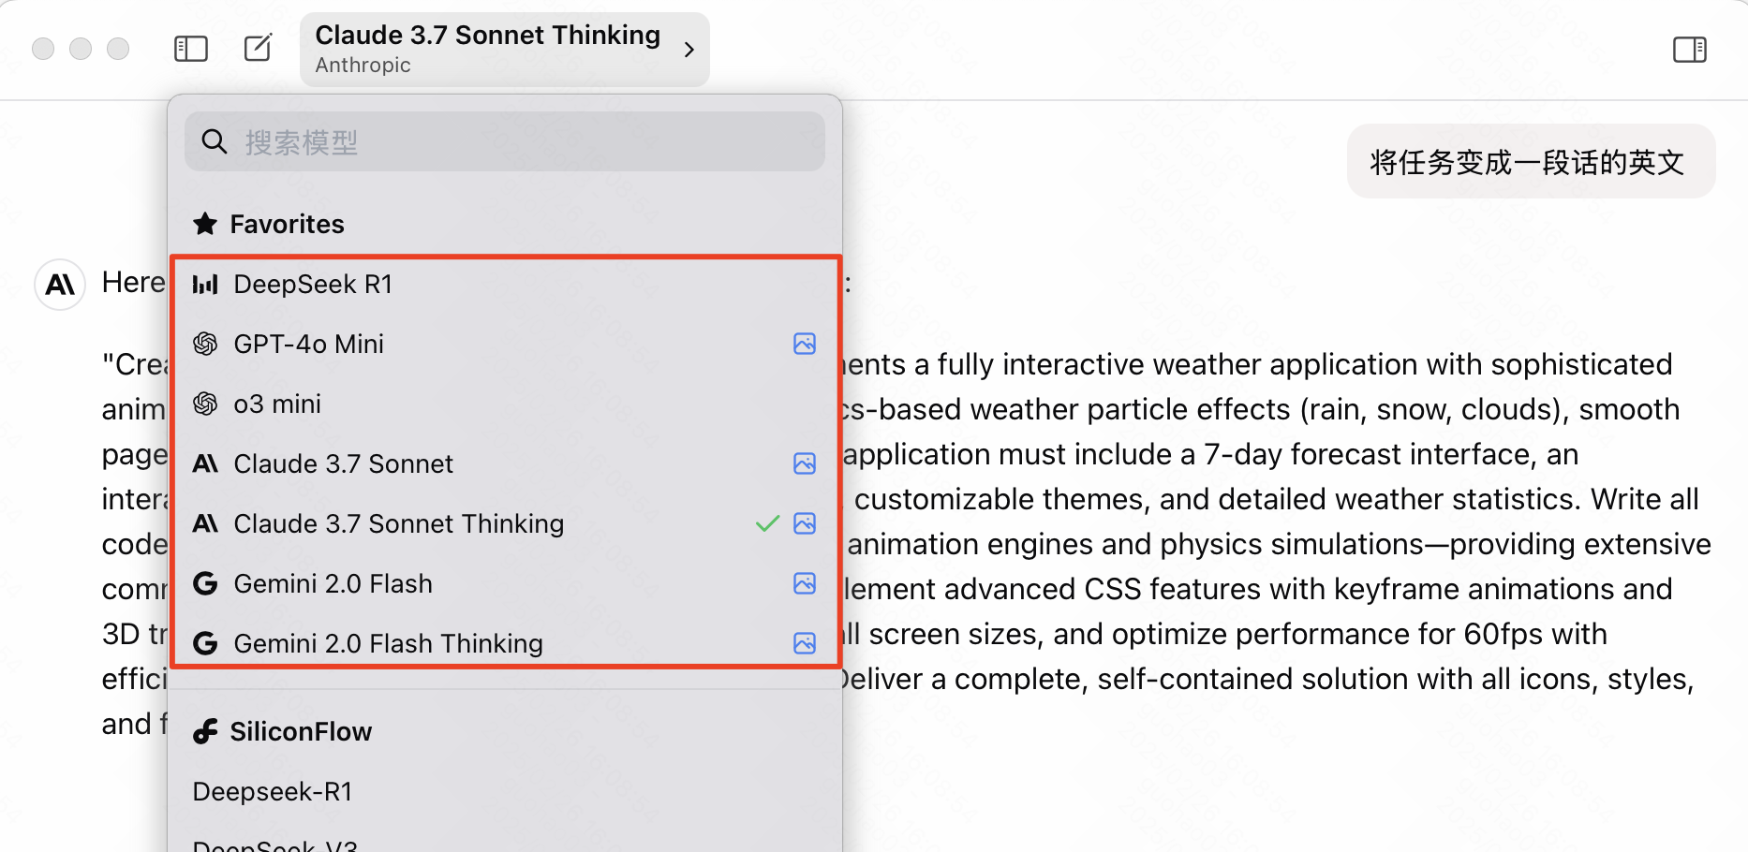Click the green checkmark on selected model

767,523
